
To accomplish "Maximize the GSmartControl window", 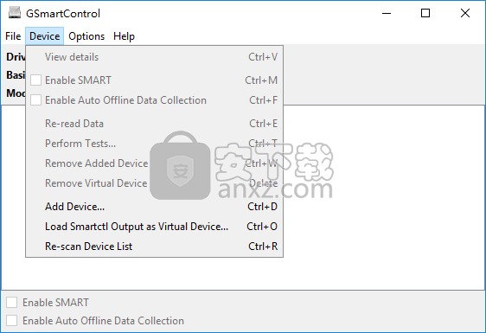I will [x=425, y=13].
